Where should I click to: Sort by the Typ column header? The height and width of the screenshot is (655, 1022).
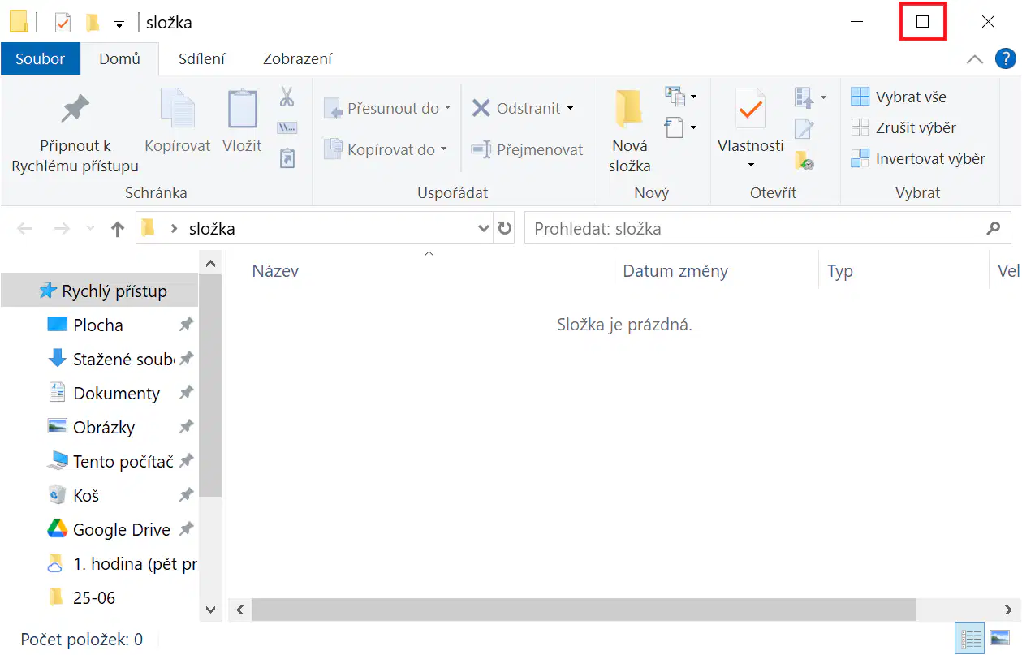[x=840, y=271]
